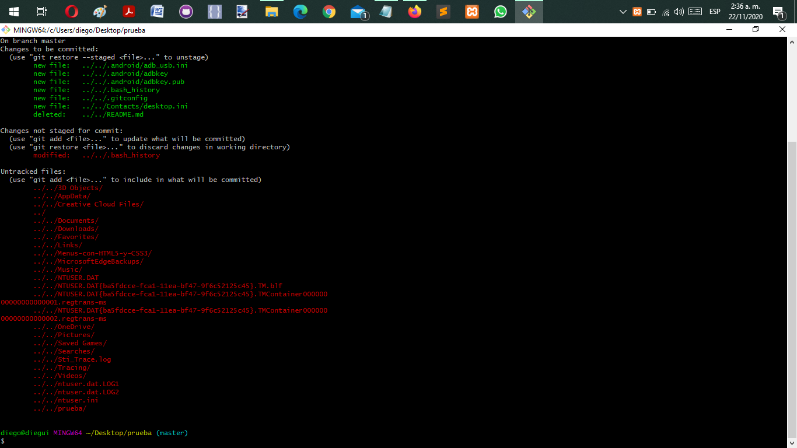
Task: Open Adobe Acrobat Reader from the taskbar
Action: pyautogui.click(x=129, y=12)
